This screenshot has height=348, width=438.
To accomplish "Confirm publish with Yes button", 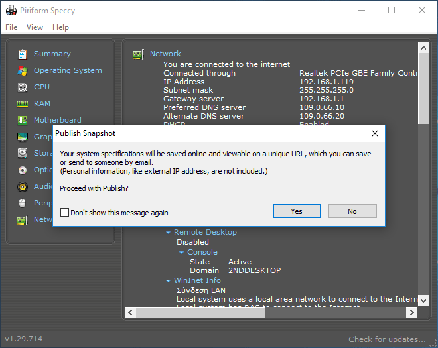I will tap(297, 211).
